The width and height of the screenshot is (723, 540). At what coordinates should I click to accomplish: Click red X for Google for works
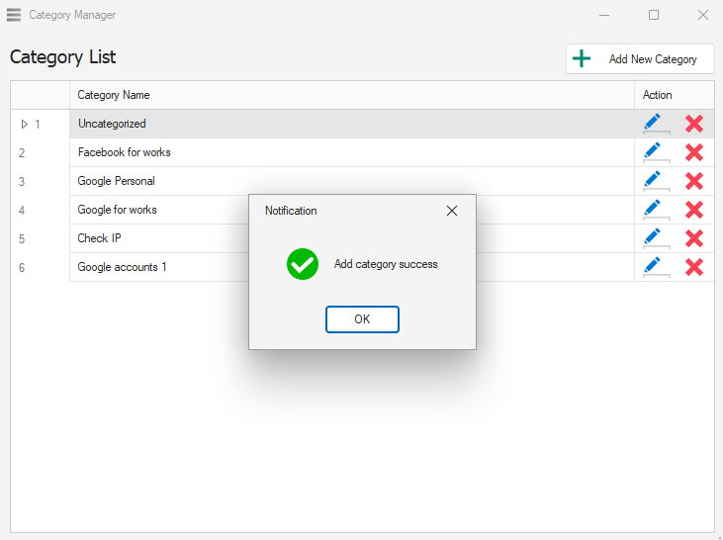(694, 210)
